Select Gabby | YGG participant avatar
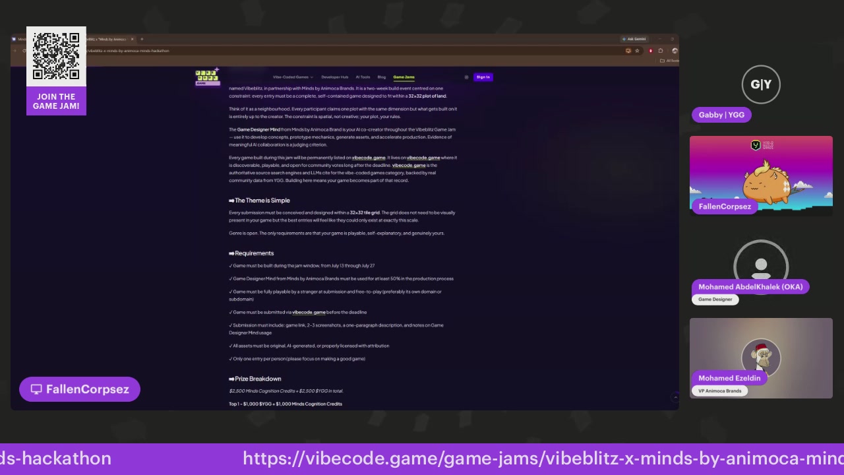 pyautogui.click(x=761, y=84)
